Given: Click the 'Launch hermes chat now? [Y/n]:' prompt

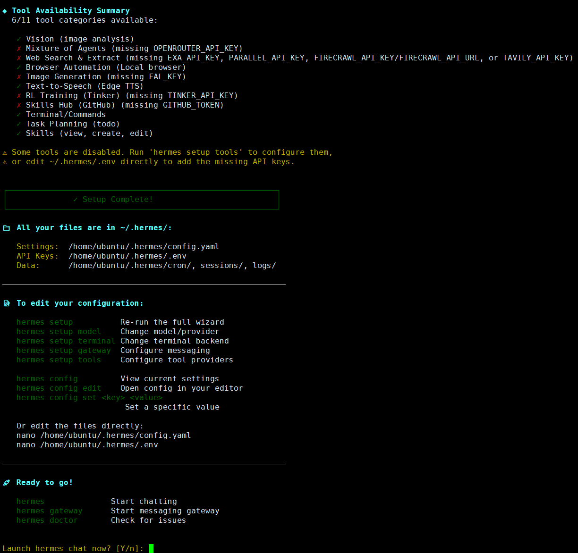Looking at the screenshot, I should pyautogui.click(x=73, y=549).
